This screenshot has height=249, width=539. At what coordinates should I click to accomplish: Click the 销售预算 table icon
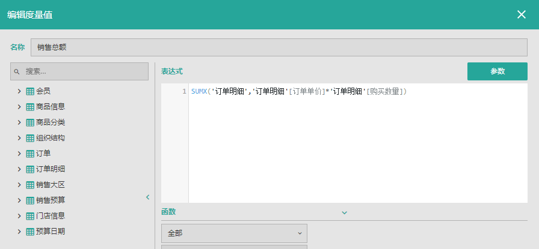point(30,200)
